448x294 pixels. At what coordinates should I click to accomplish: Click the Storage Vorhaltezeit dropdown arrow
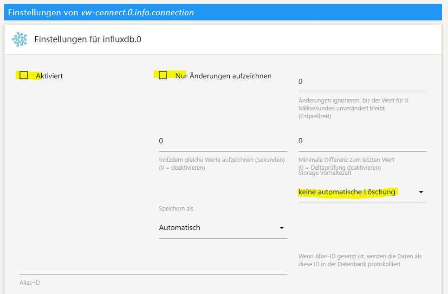(x=421, y=192)
